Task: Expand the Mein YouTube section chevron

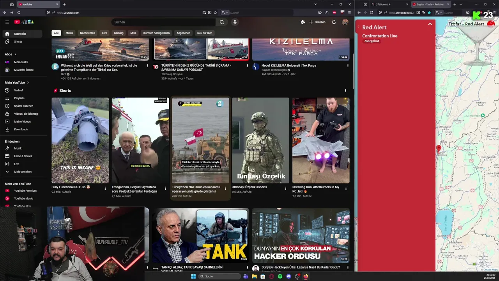Action: coord(28,83)
